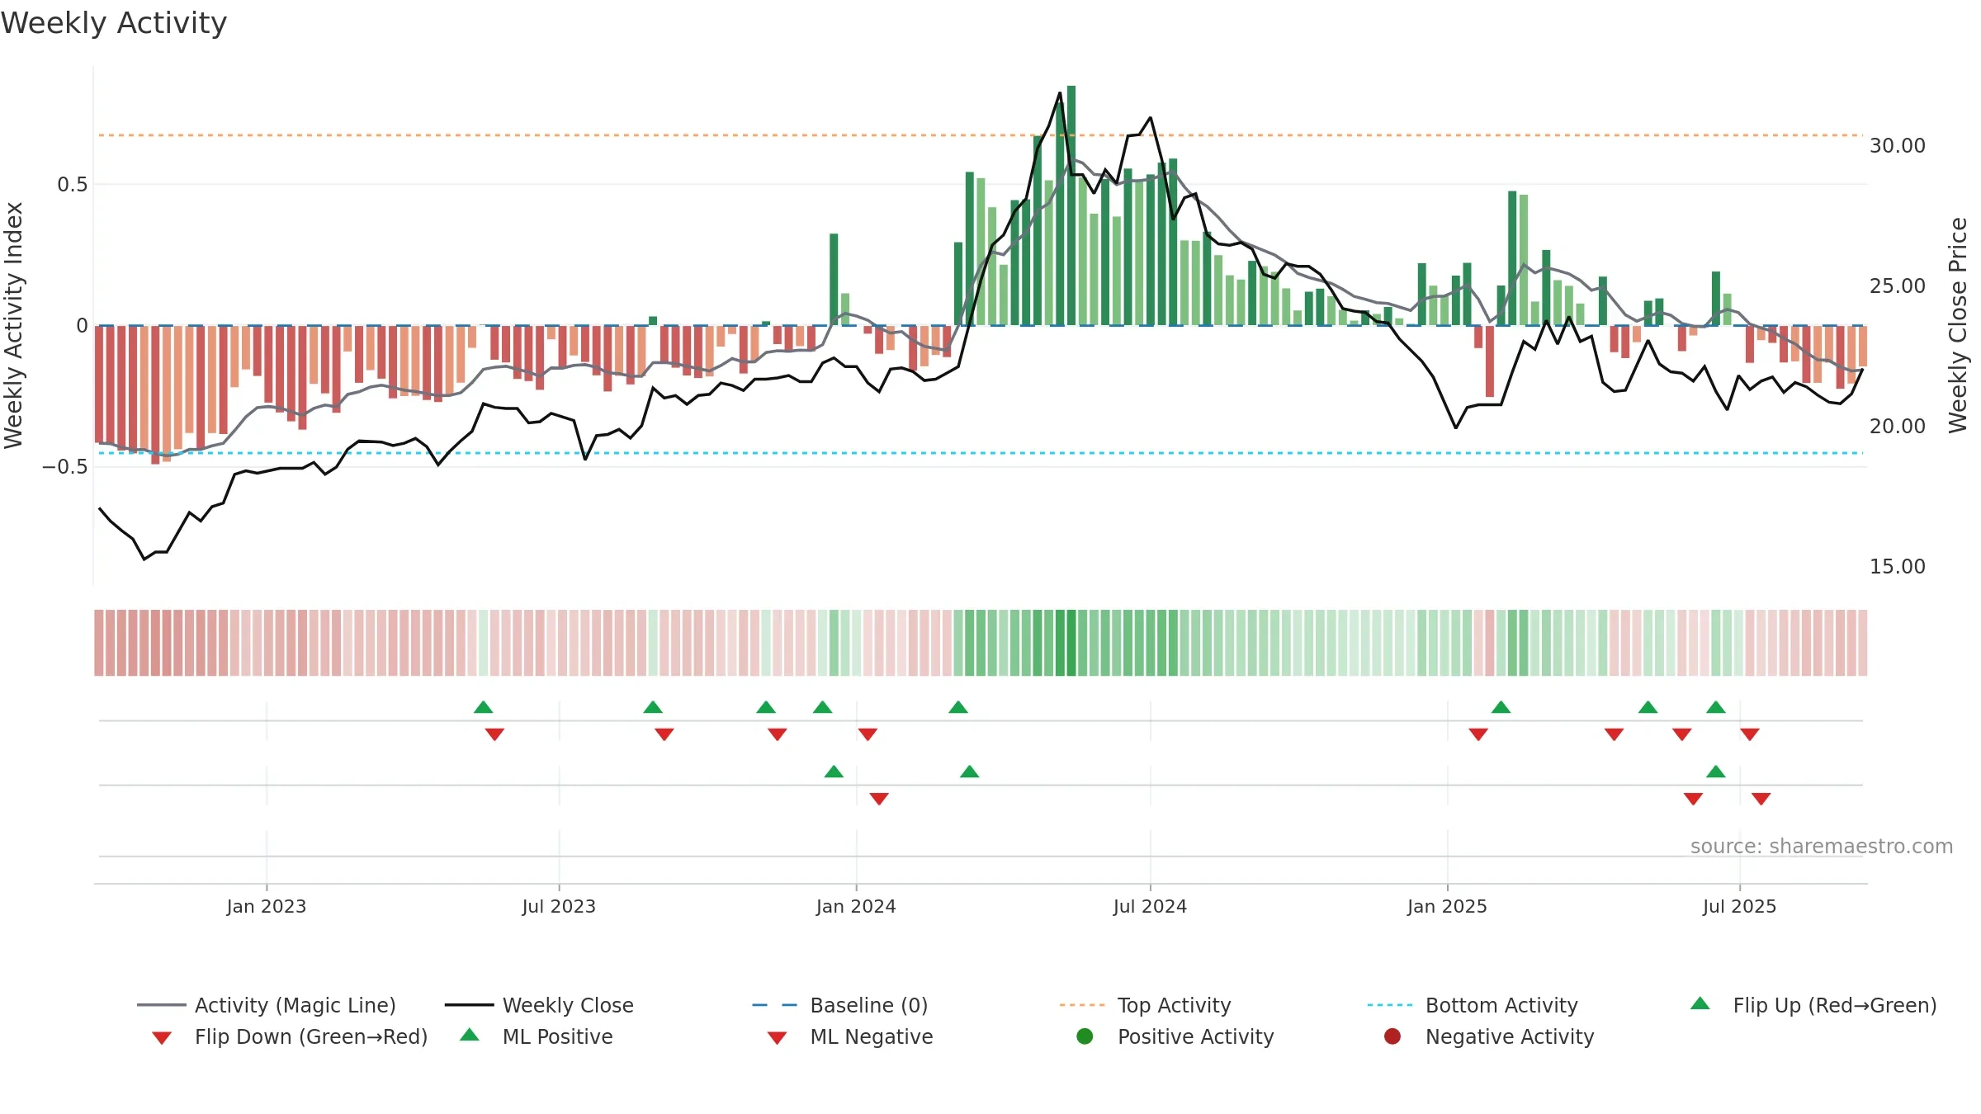Toggle ML Positive legend entry

(x=536, y=1036)
